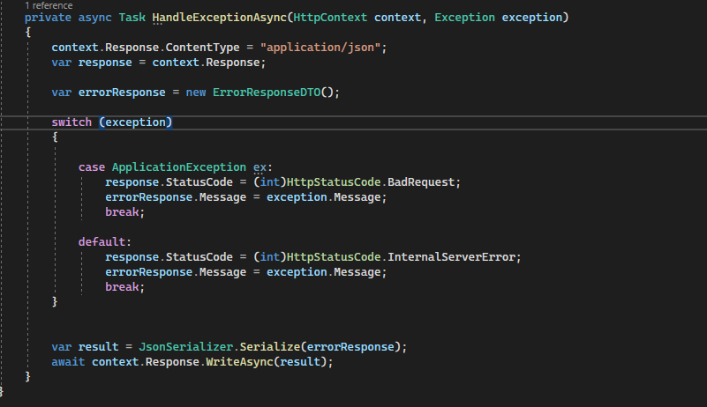Click closing brace of the switch block
The height and width of the screenshot is (407, 707).
pos(55,301)
